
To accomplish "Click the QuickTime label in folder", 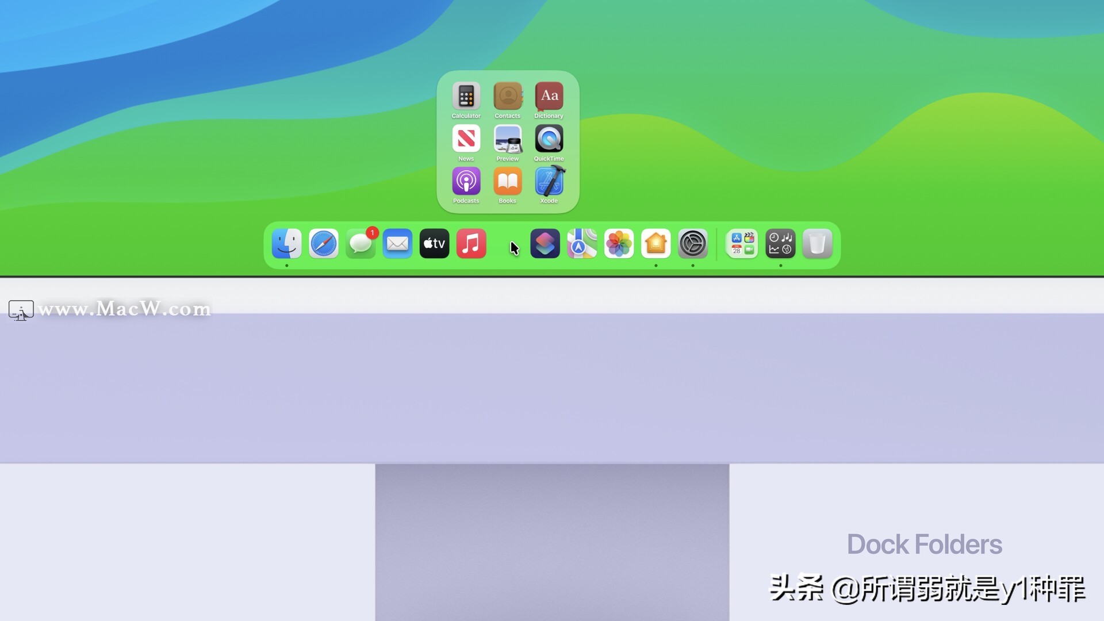I will (549, 159).
